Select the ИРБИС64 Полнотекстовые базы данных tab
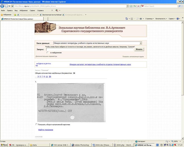The image size is (184, 147). (22, 19)
